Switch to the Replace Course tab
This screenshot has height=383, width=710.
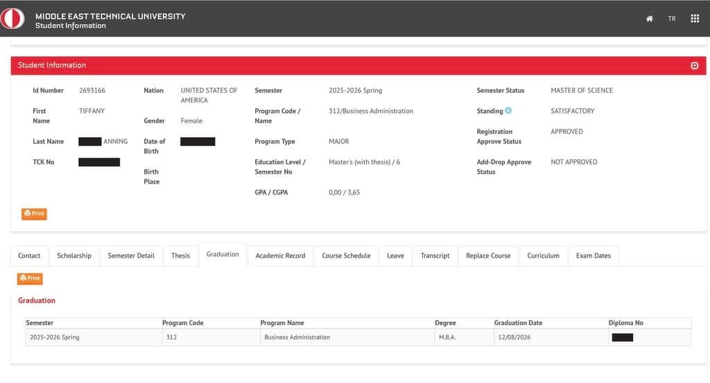(488, 256)
